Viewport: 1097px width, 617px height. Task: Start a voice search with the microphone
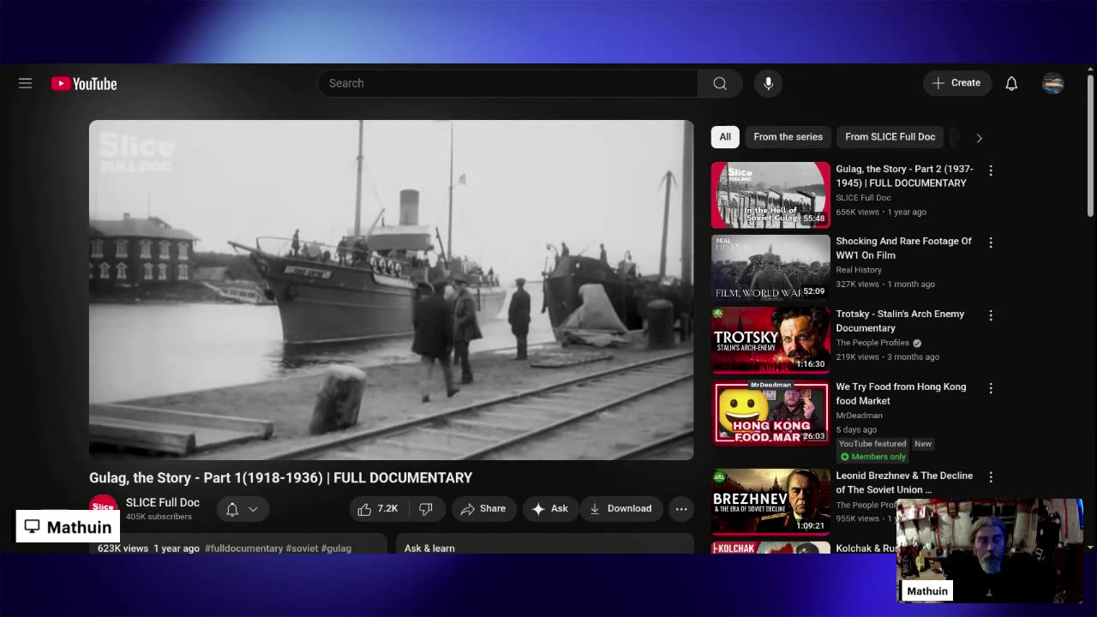(x=768, y=83)
